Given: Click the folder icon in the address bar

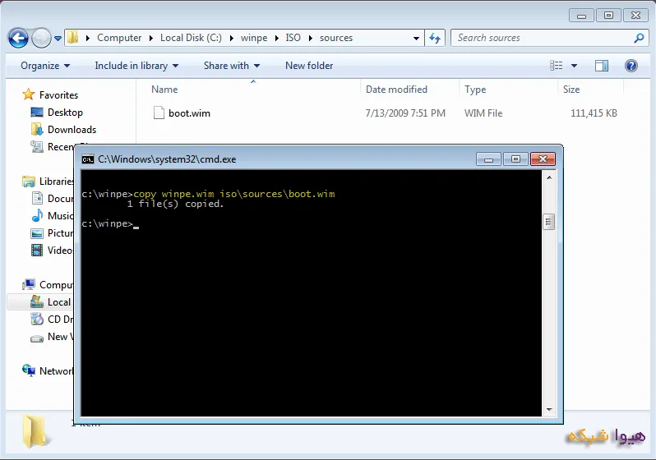Looking at the screenshot, I should tap(73, 38).
